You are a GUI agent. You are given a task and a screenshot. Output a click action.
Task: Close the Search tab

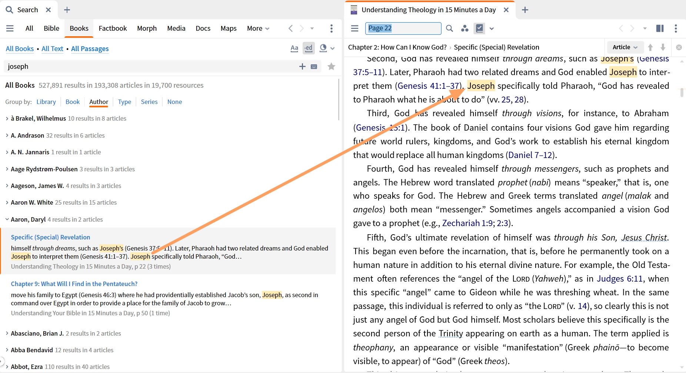point(48,10)
